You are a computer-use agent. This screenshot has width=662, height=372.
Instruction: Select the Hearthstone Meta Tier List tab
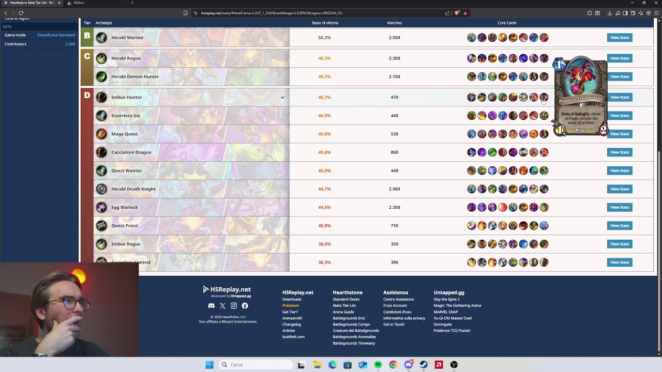coord(30,3)
